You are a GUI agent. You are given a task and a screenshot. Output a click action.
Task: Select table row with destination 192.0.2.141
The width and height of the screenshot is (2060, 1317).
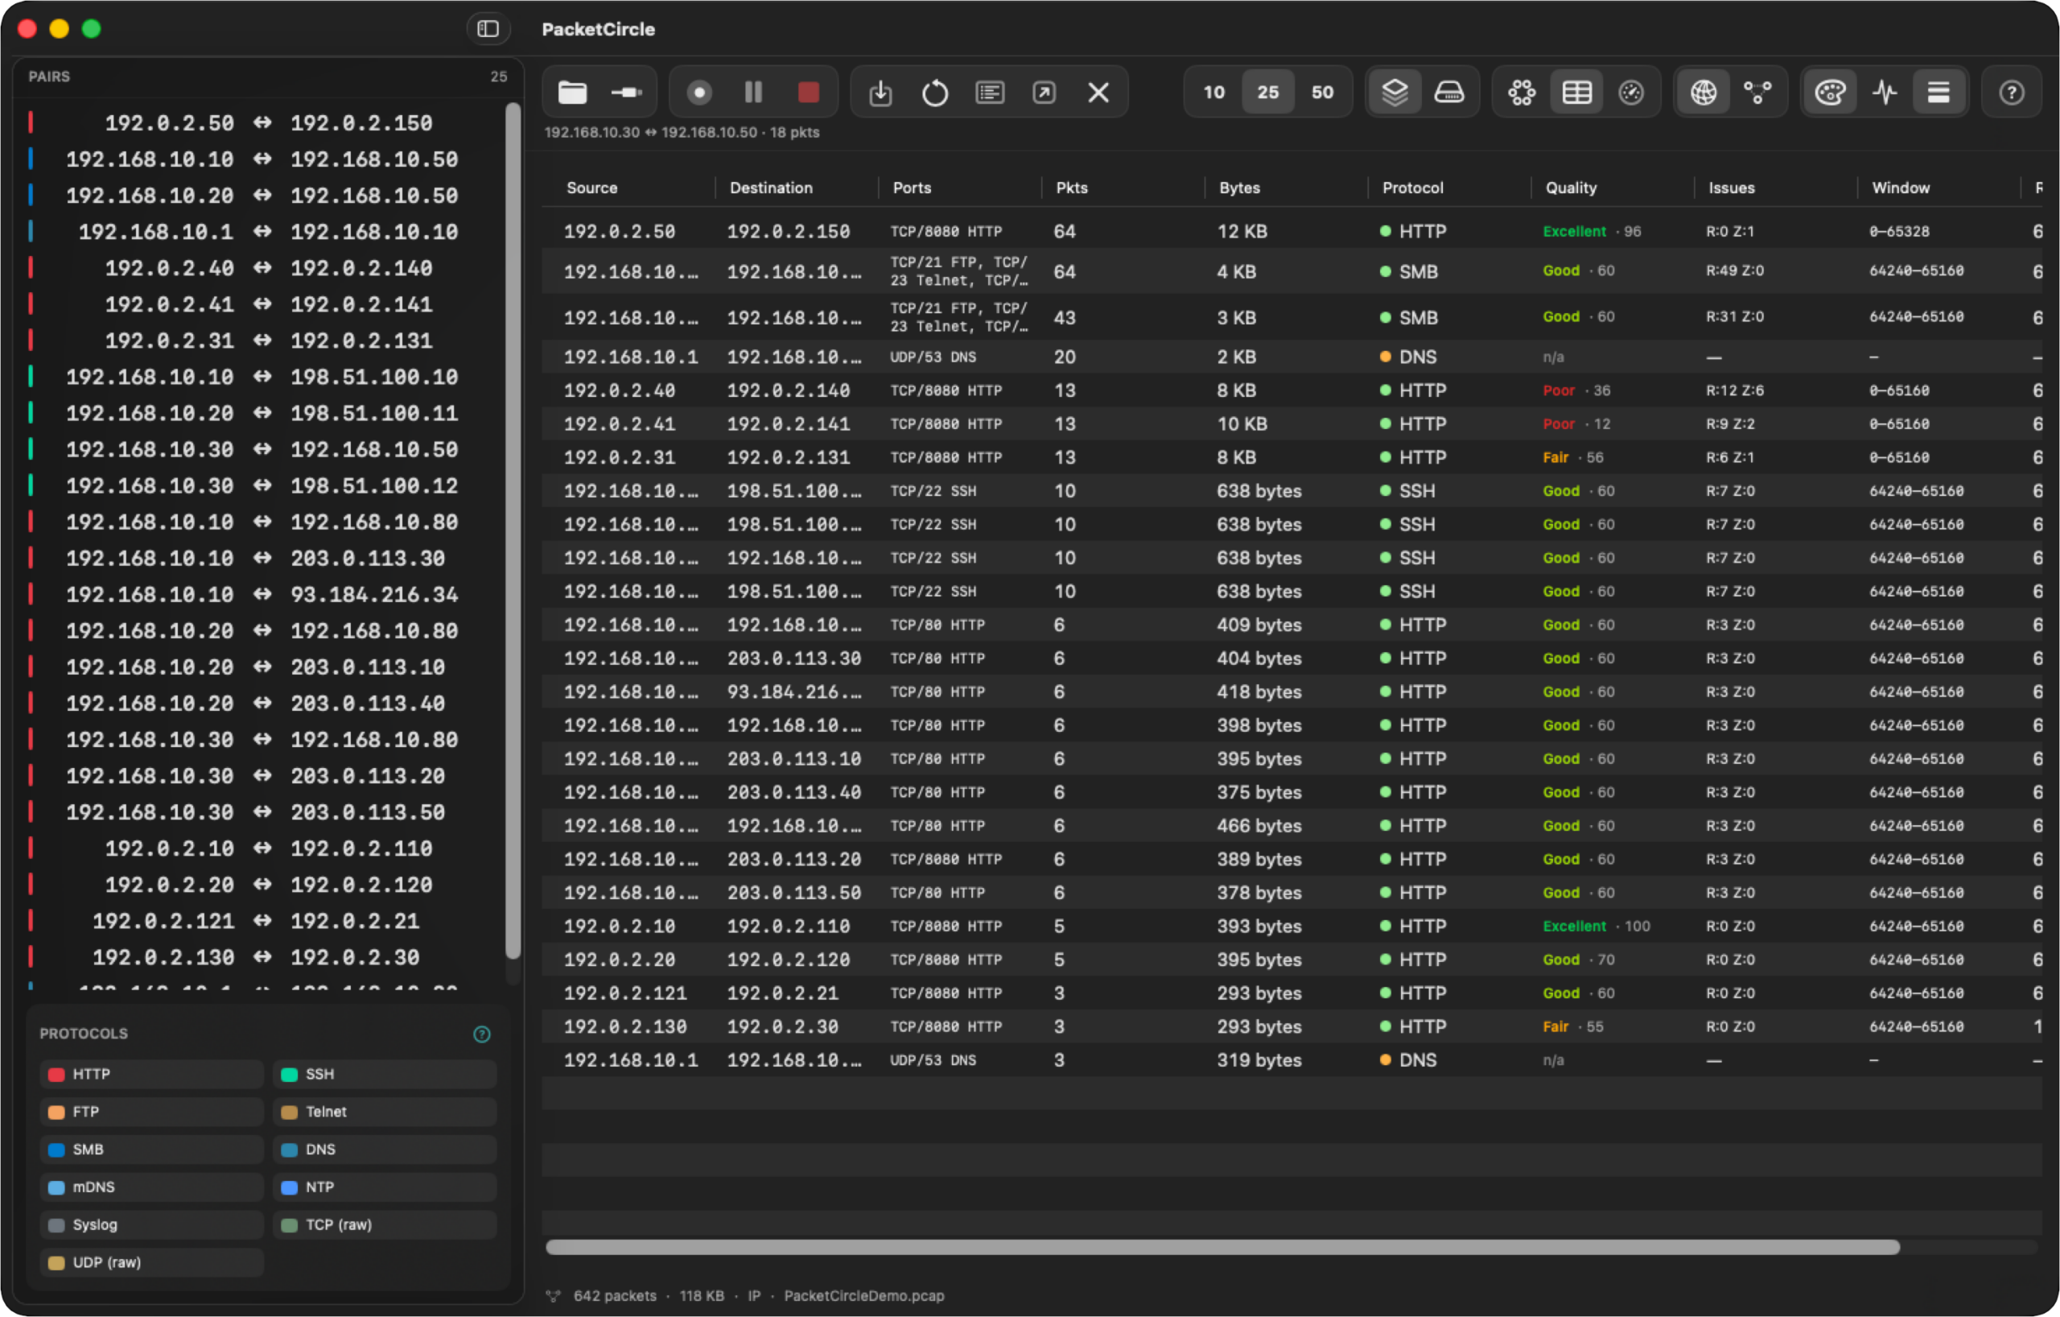click(1292, 423)
